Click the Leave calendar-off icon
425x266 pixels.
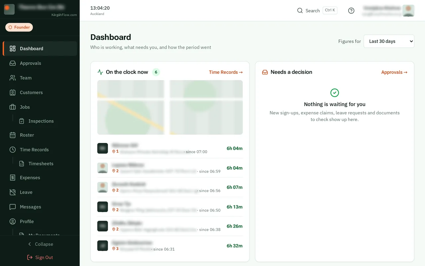pyautogui.click(x=13, y=192)
